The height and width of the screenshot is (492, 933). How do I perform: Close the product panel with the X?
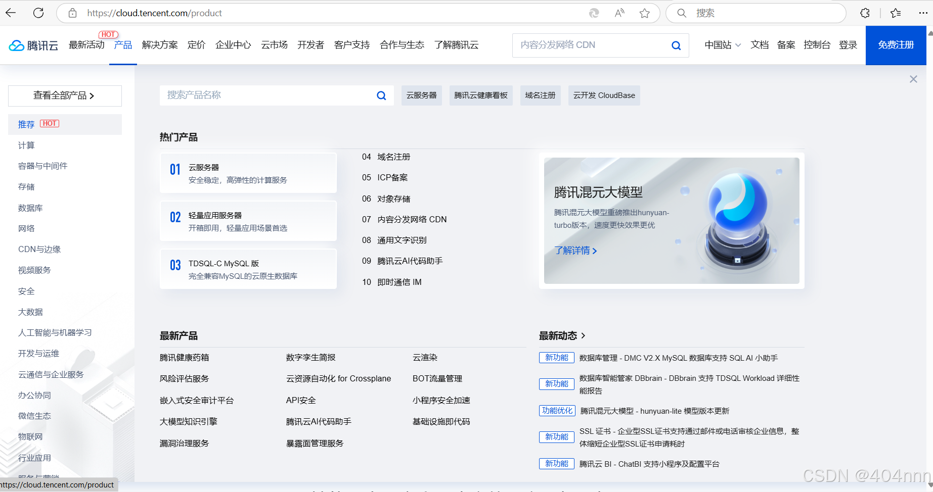coord(913,79)
